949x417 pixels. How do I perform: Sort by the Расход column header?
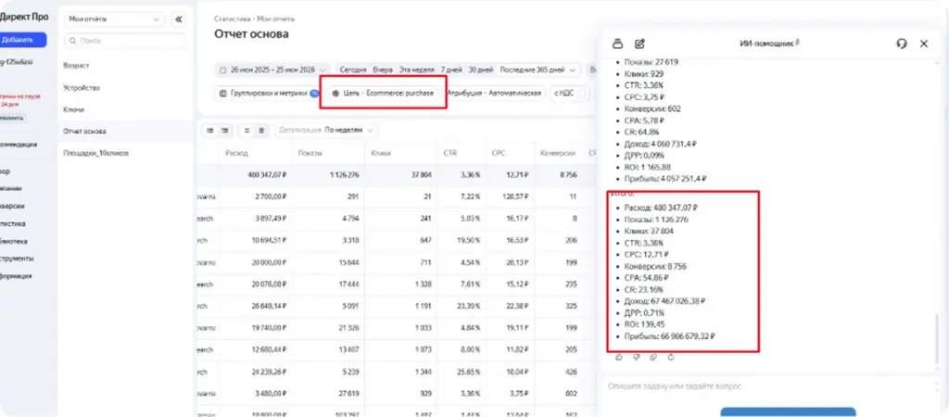pos(236,154)
